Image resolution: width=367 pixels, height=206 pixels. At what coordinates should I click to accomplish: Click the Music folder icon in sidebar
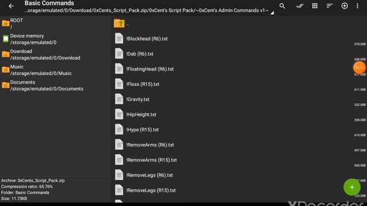(x=6, y=70)
